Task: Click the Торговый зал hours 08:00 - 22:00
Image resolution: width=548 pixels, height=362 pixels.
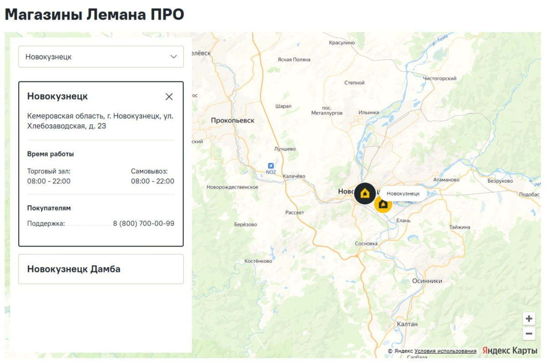Action: coord(49,181)
